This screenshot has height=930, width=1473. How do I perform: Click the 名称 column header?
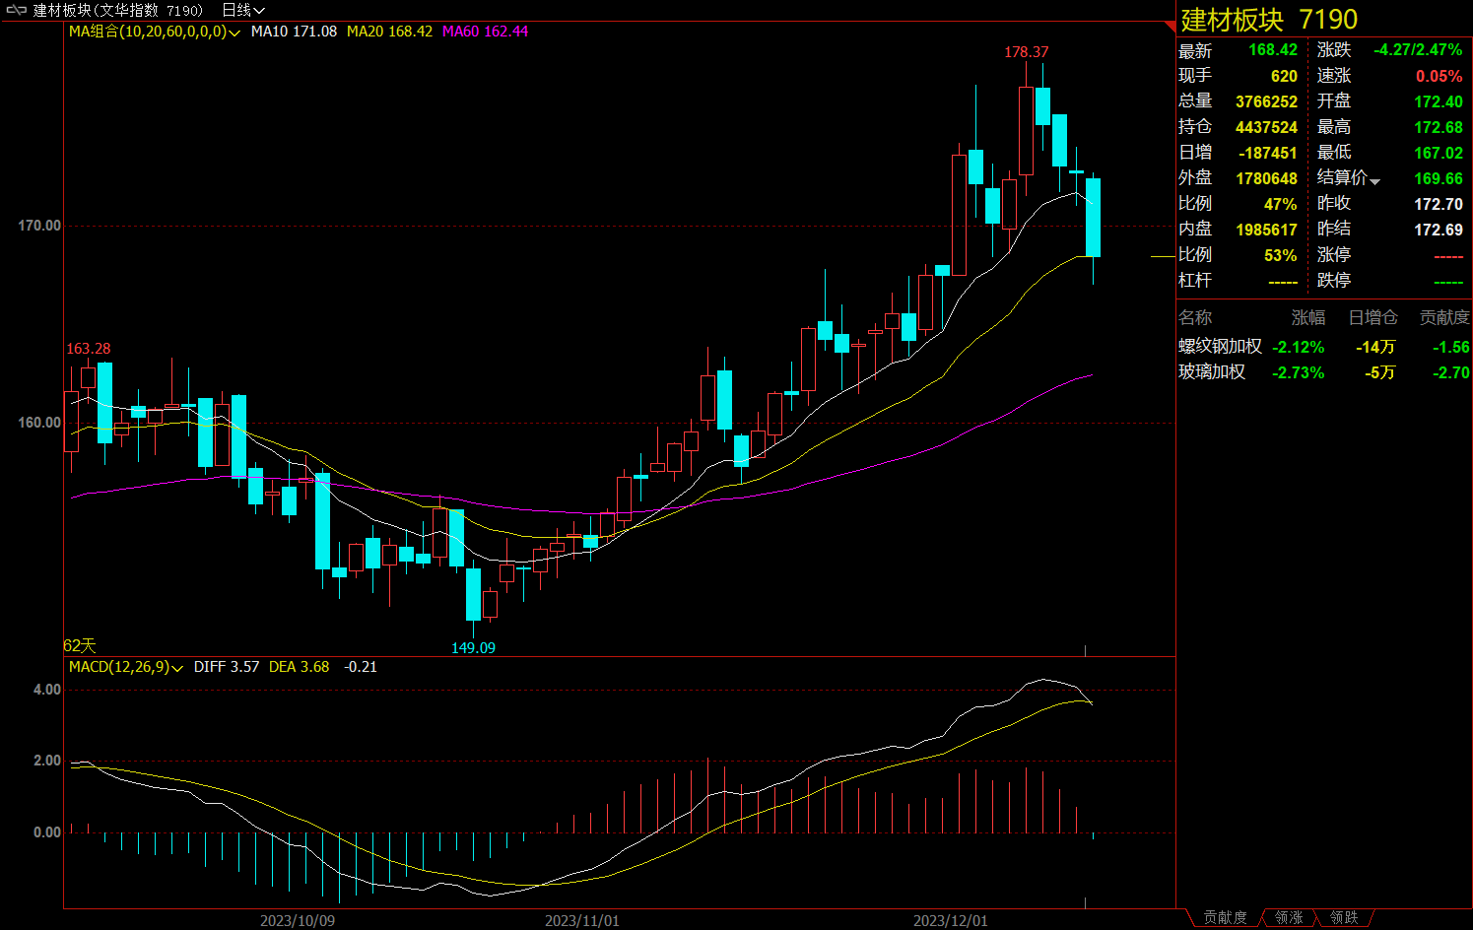click(x=1195, y=317)
